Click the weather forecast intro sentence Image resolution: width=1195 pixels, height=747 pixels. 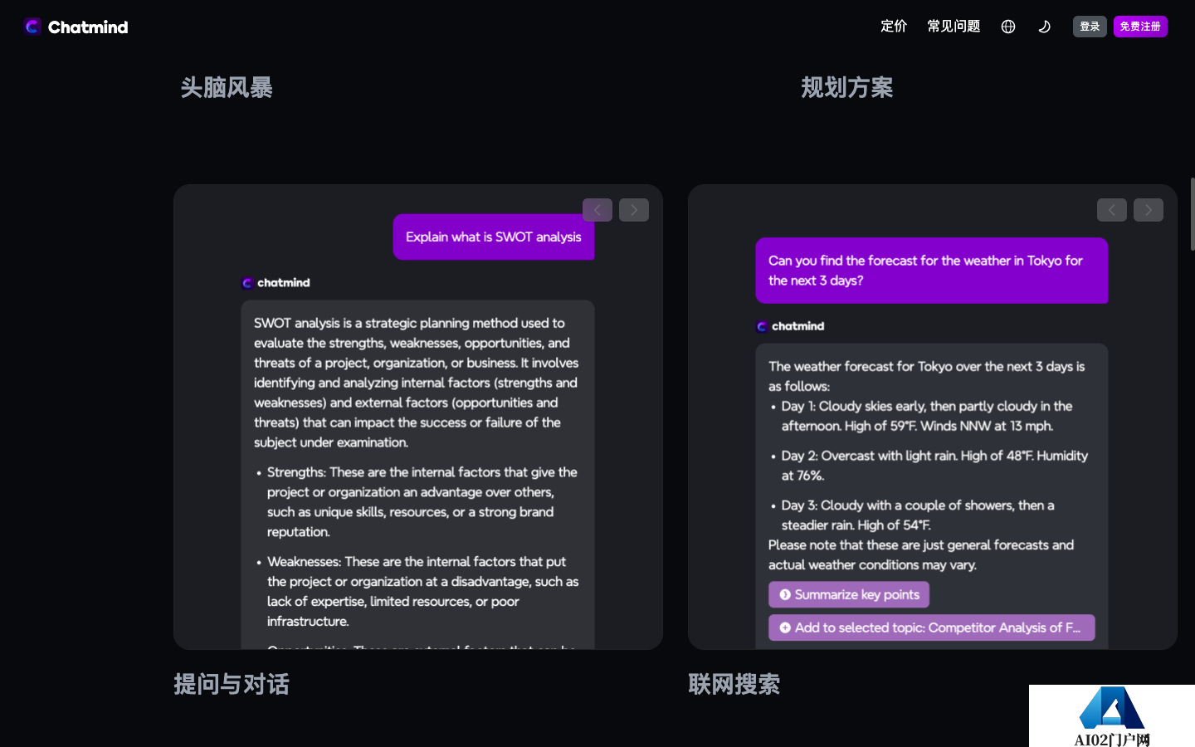[x=927, y=376]
